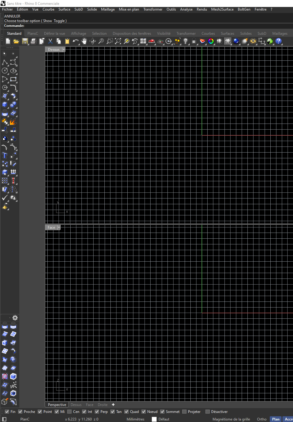This screenshot has width=293, height=422.
Task: Select the Polyline tool in left sidebar
Action: 5,62
